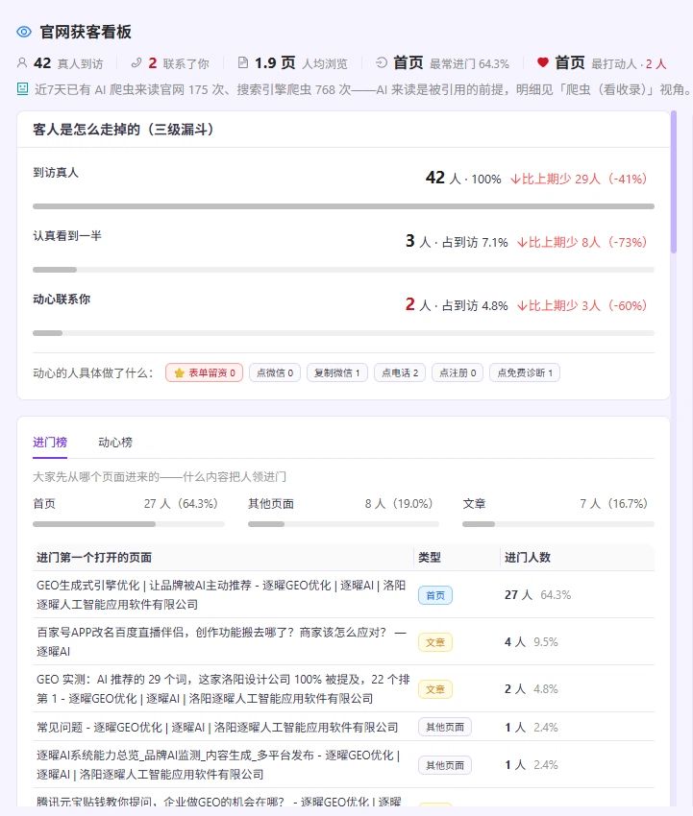Click 文章 tag in GEO 实测 row
The image size is (693, 816).
point(435,689)
